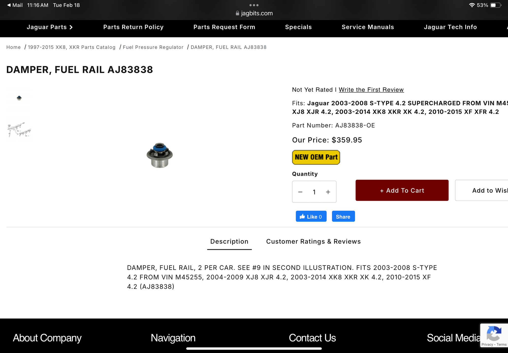508x353 pixels.
Task: Open the Parts Request Form
Action: tap(224, 27)
